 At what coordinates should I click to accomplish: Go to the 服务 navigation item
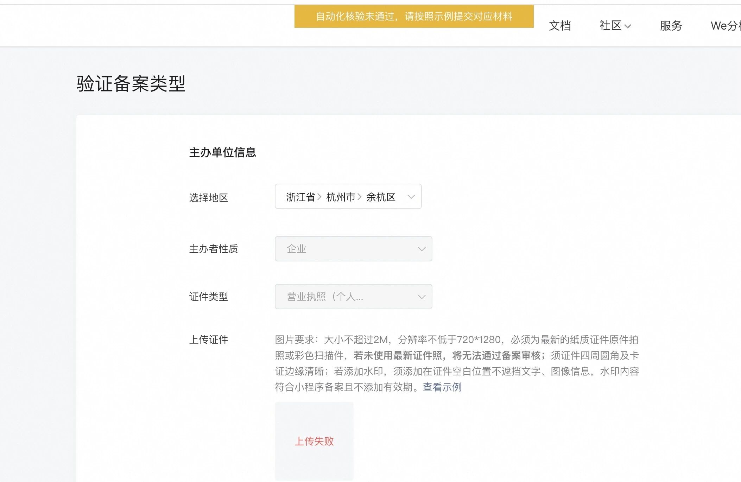pyautogui.click(x=671, y=26)
